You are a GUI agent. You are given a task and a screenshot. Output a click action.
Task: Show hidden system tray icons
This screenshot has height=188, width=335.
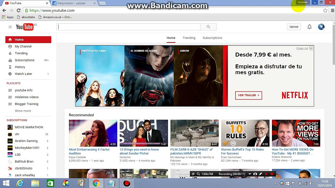276,183
